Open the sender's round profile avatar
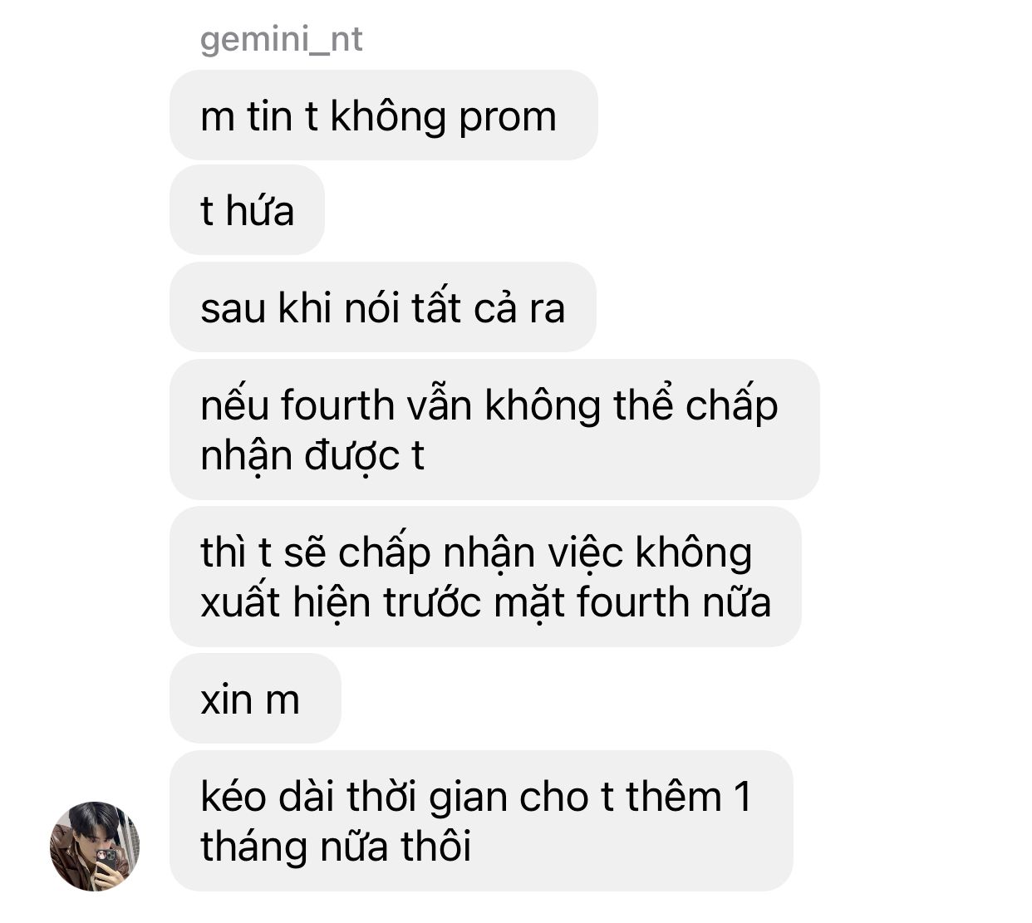 (95, 846)
